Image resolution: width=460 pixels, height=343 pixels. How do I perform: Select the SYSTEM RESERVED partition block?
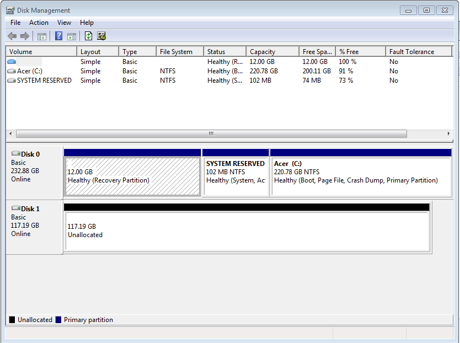[236, 176]
